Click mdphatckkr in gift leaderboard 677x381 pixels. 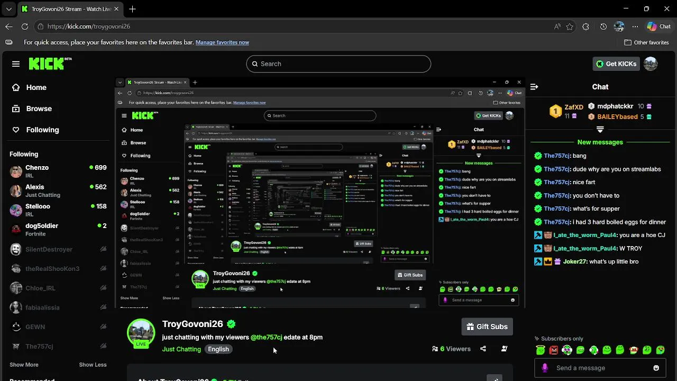tap(615, 106)
